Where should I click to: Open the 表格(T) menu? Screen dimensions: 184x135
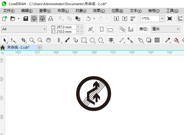pyautogui.click(x=154, y=11)
